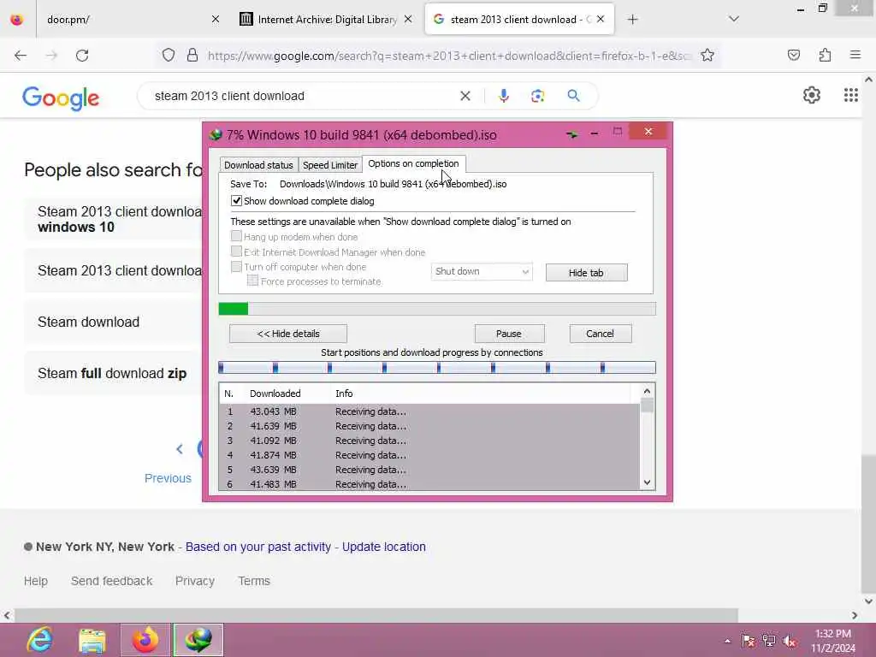The width and height of the screenshot is (876, 657).
Task: Show site info via padlock icon
Action: point(192,56)
